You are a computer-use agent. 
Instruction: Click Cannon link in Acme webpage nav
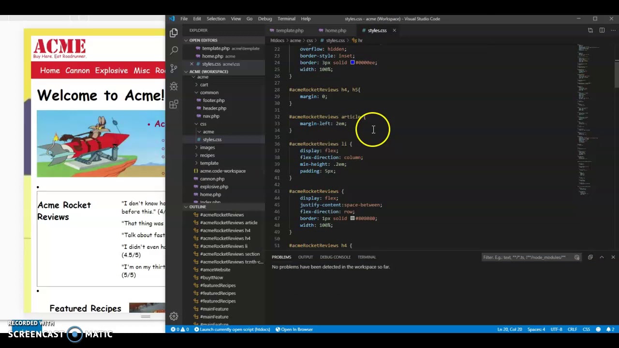point(77,71)
